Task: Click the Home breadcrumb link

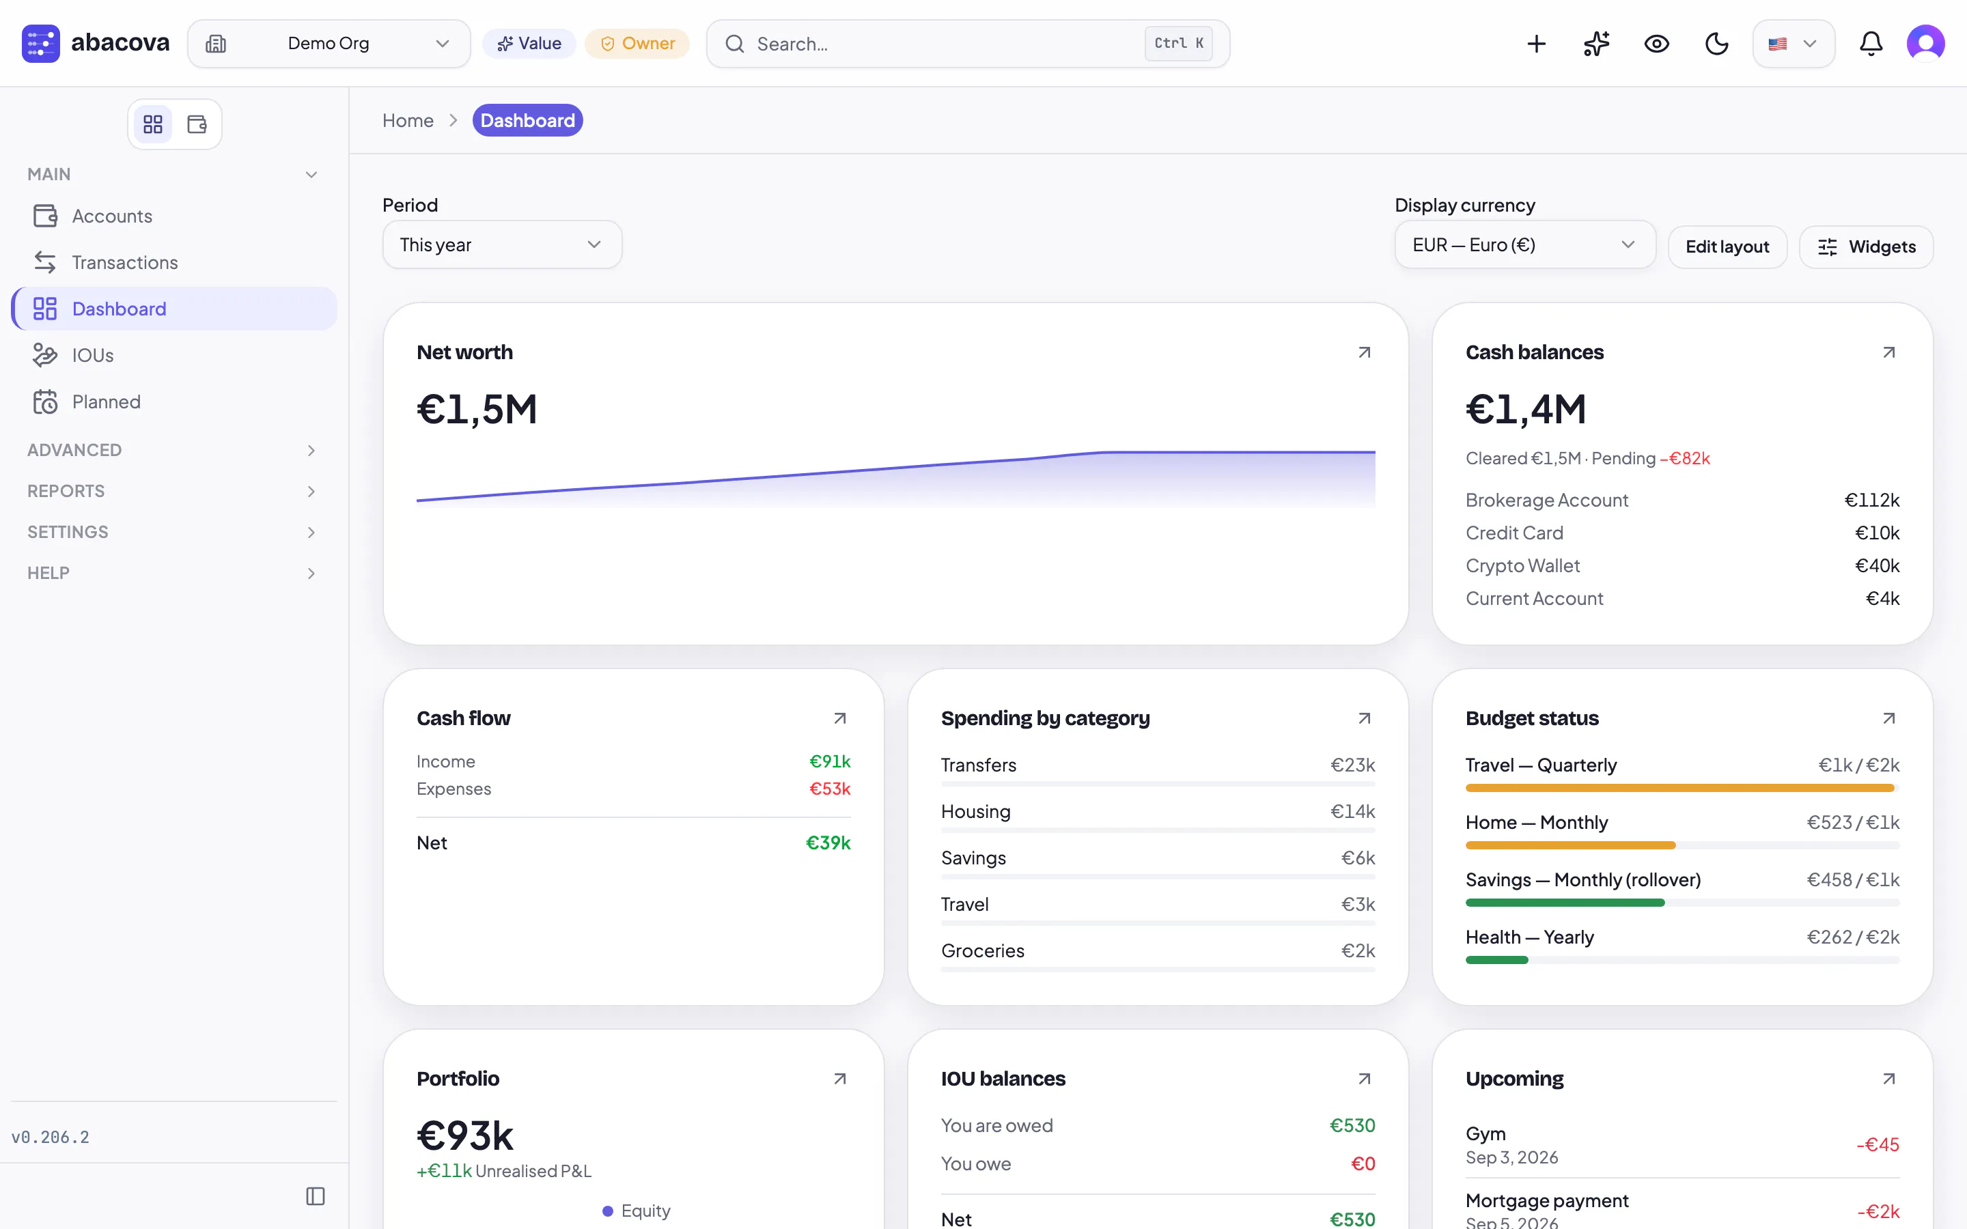Action: [408, 120]
